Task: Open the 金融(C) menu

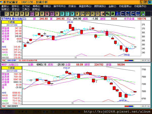Action: point(112,6)
